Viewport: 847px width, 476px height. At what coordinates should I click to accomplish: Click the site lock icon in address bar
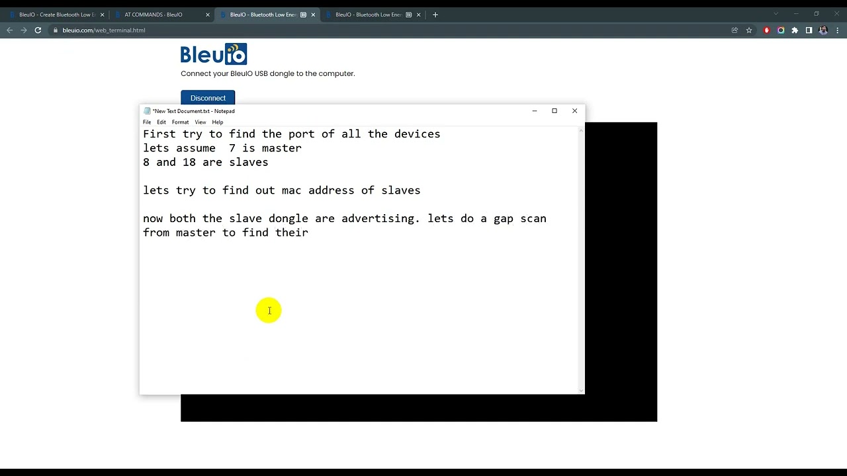56,30
